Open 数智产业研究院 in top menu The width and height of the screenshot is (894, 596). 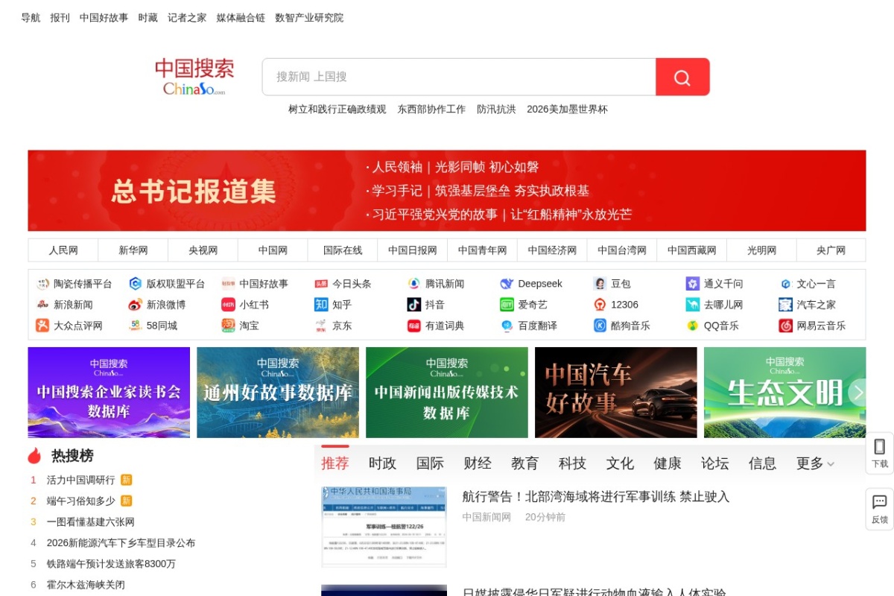click(x=309, y=18)
